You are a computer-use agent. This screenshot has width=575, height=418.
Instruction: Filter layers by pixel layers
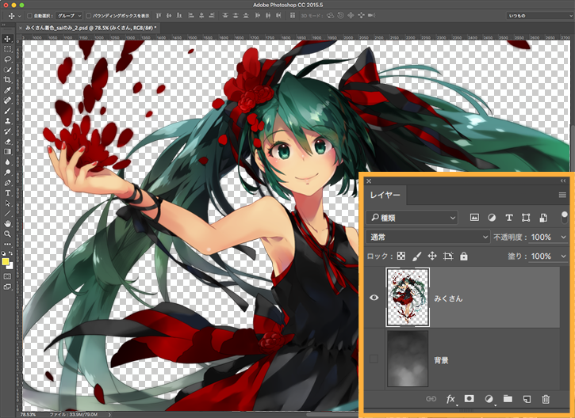click(474, 218)
